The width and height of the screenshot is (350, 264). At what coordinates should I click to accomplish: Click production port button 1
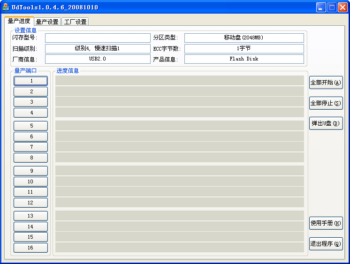tap(31, 81)
